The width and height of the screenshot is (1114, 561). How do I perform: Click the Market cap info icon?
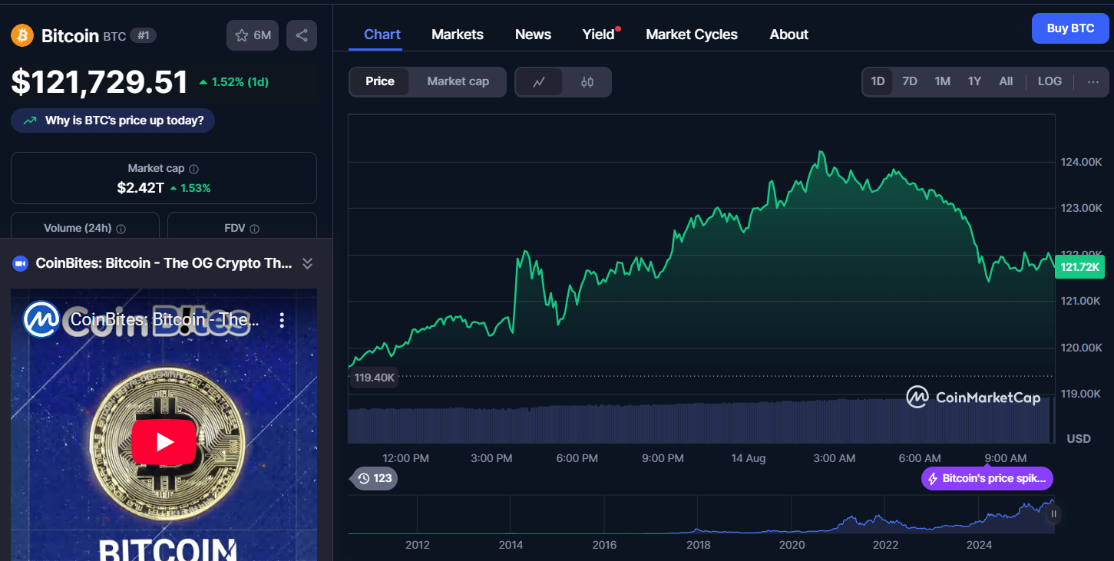pos(194,169)
